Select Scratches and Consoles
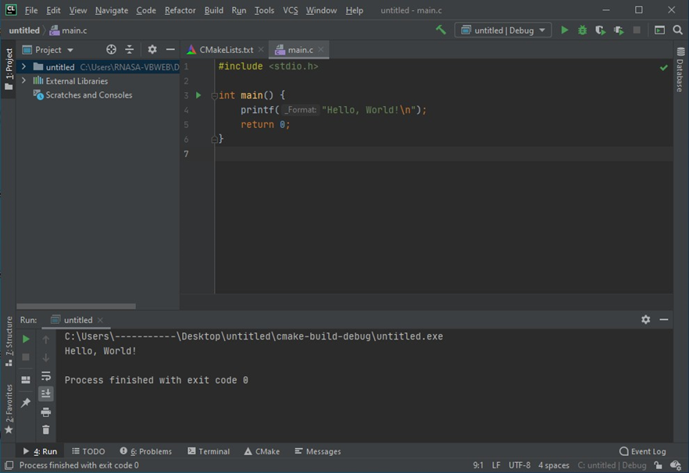Viewport: 689px width, 473px height. [x=83, y=95]
